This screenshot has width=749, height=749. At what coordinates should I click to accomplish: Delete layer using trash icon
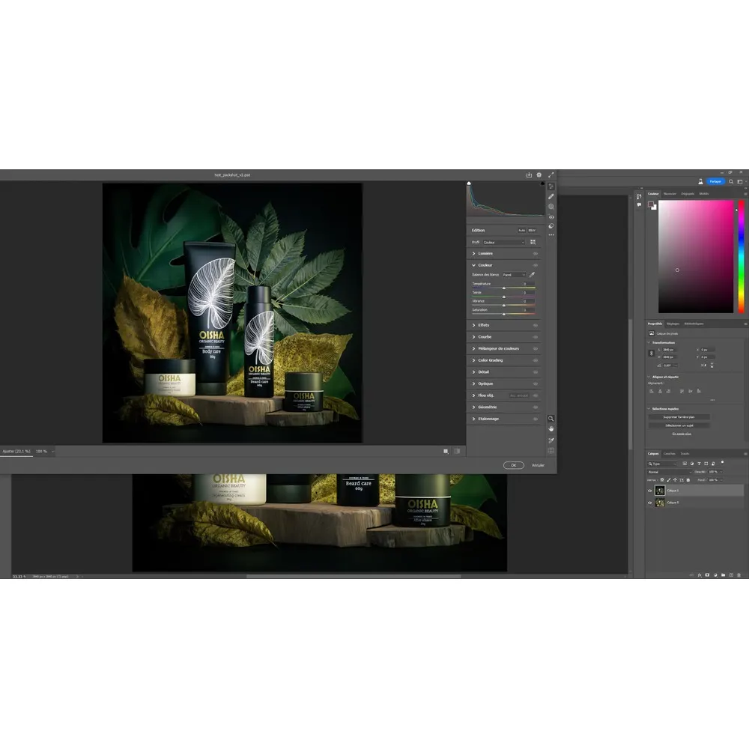[739, 575]
